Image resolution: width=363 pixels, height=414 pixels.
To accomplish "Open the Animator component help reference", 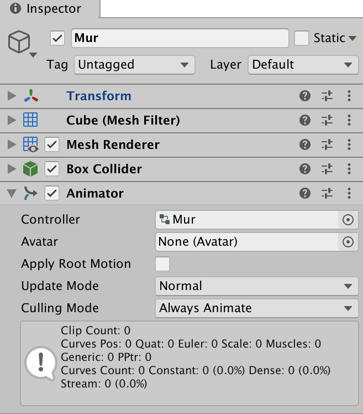I will point(304,193).
